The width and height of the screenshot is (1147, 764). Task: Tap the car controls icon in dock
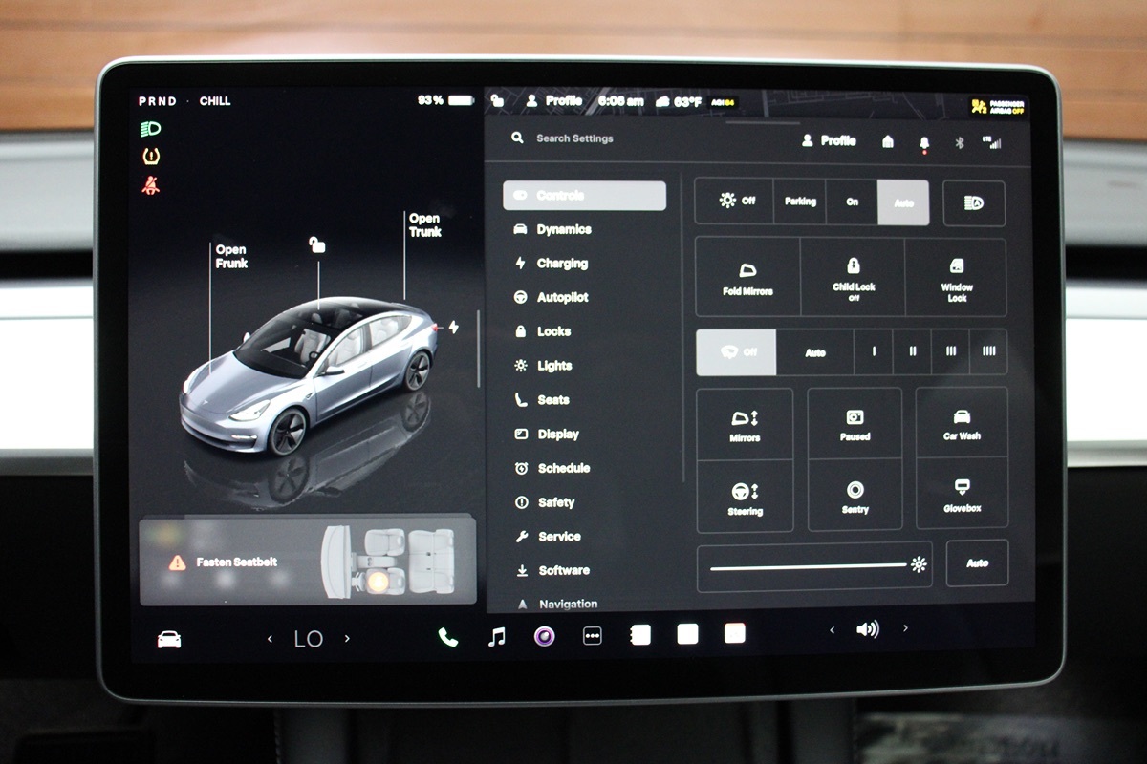pyautogui.click(x=169, y=639)
